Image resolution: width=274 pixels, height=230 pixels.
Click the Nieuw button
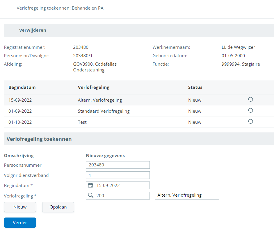pos(20,207)
